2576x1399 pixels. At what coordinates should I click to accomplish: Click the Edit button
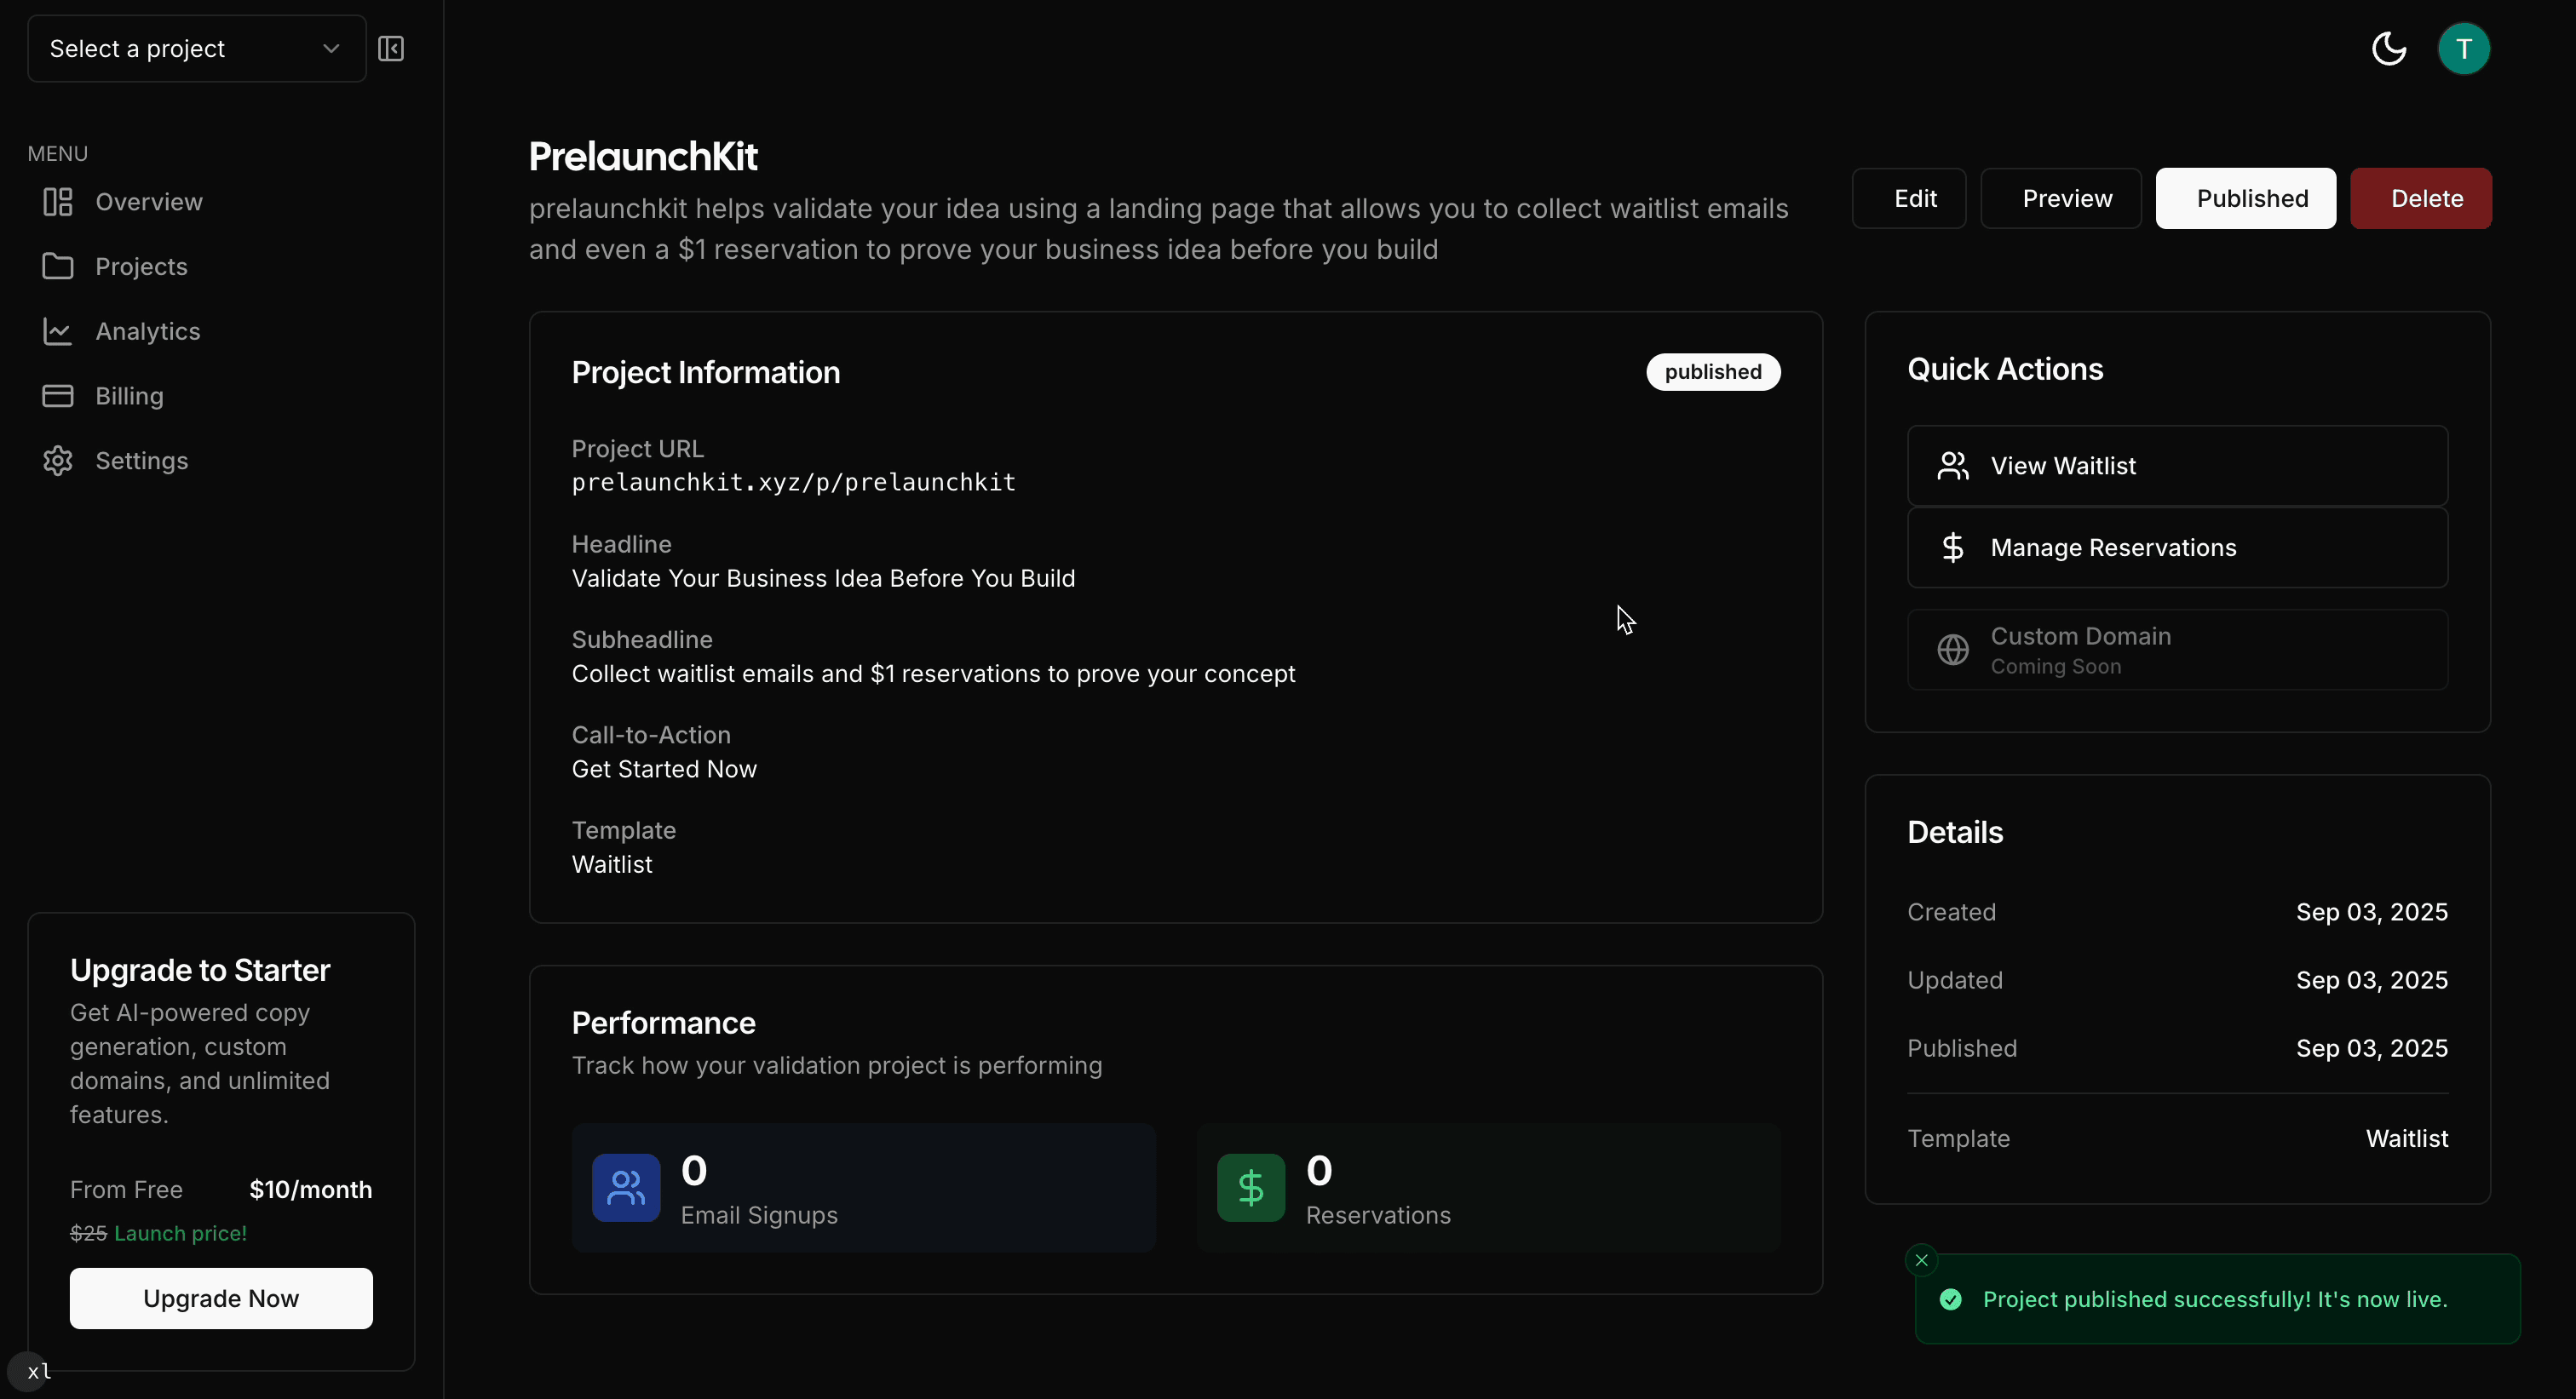click(x=1908, y=198)
